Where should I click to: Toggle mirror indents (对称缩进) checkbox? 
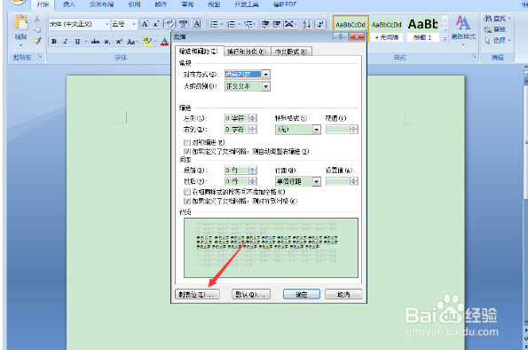(187, 143)
